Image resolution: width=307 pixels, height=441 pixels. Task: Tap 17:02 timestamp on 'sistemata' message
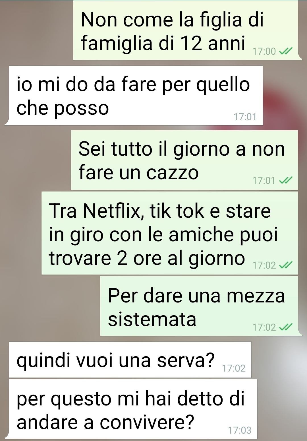click(264, 327)
